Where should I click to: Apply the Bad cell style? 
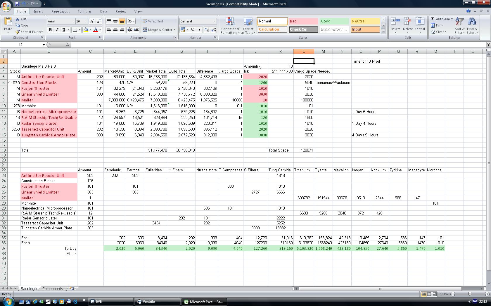tap(303, 21)
